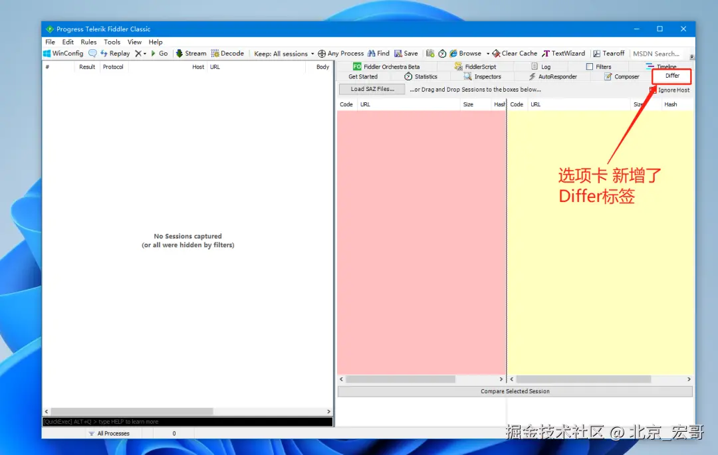Open the Log tab
This screenshot has height=455, width=718.
click(x=540, y=67)
